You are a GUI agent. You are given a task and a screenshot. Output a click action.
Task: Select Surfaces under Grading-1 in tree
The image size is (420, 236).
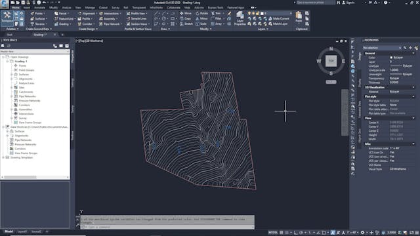[24, 74]
